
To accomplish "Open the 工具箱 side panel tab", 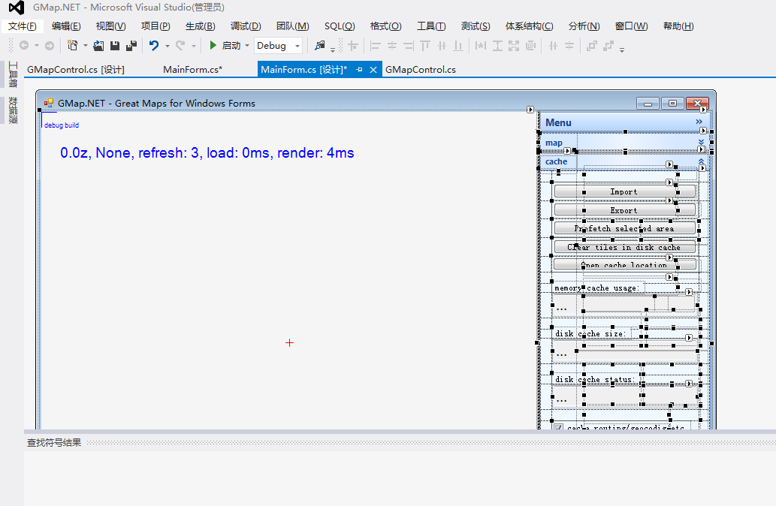I will 13,74.
